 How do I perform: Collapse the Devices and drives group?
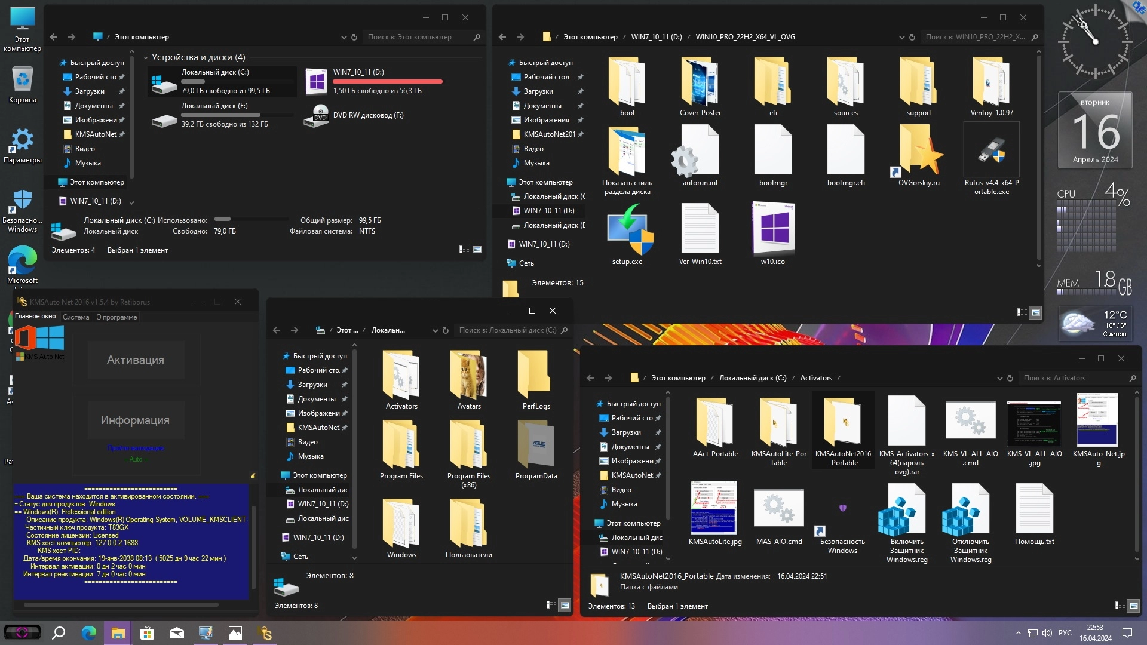(x=146, y=58)
